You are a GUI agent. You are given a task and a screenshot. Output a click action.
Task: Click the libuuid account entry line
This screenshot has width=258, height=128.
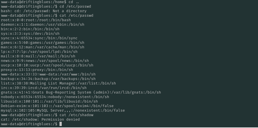[49, 101]
